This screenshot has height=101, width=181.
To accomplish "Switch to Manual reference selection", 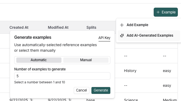I will (86, 60).
